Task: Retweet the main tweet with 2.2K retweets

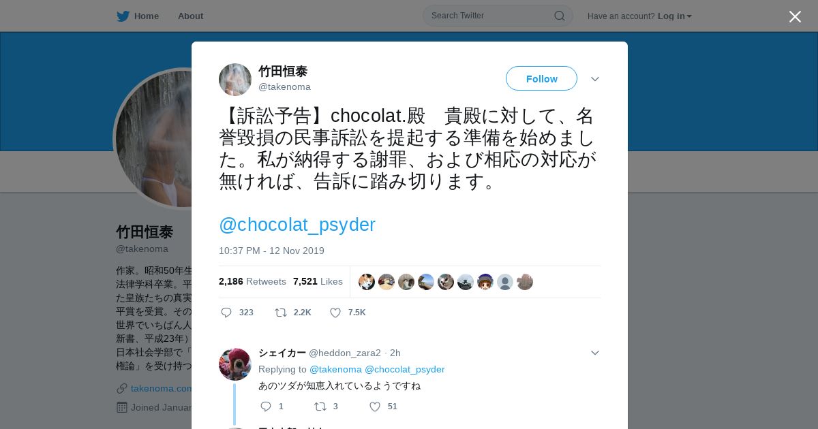Action: pyautogui.click(x=280, y=313)
